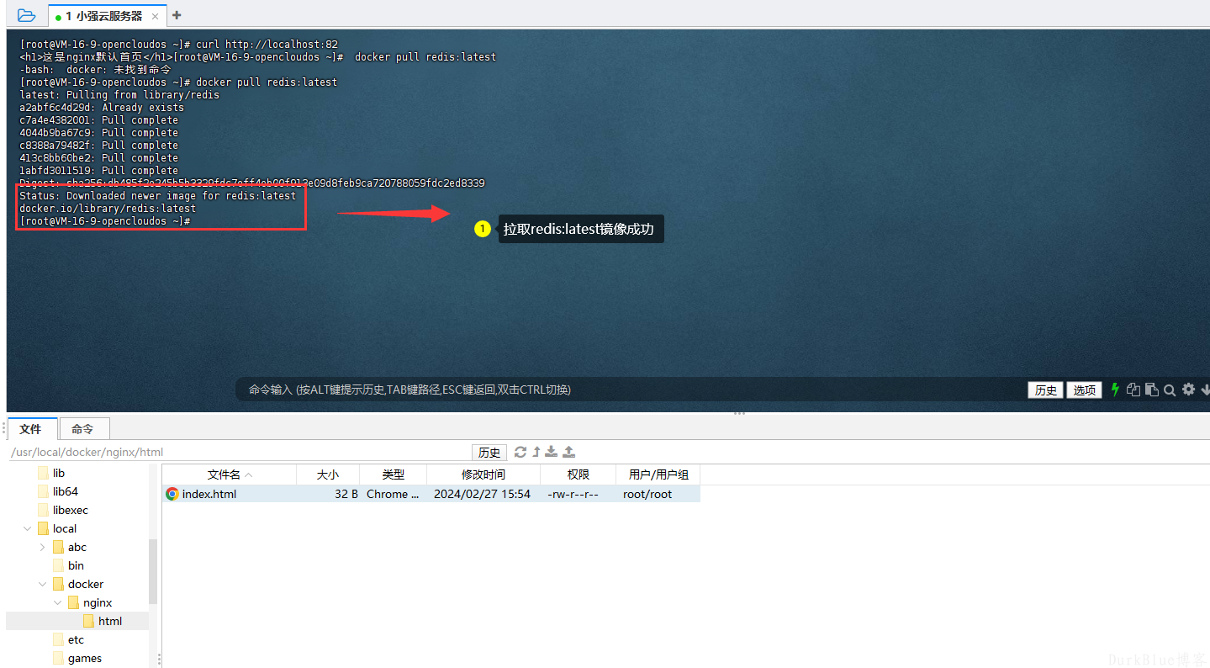Click the -rw-r--r-- permission cell
The height and width of the screenshot is (668, 1210).
click(573, 494)
